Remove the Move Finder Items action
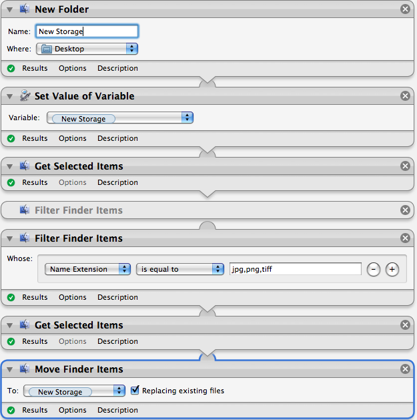The height and width of the screenshot is (420, 417). point(405,369)
